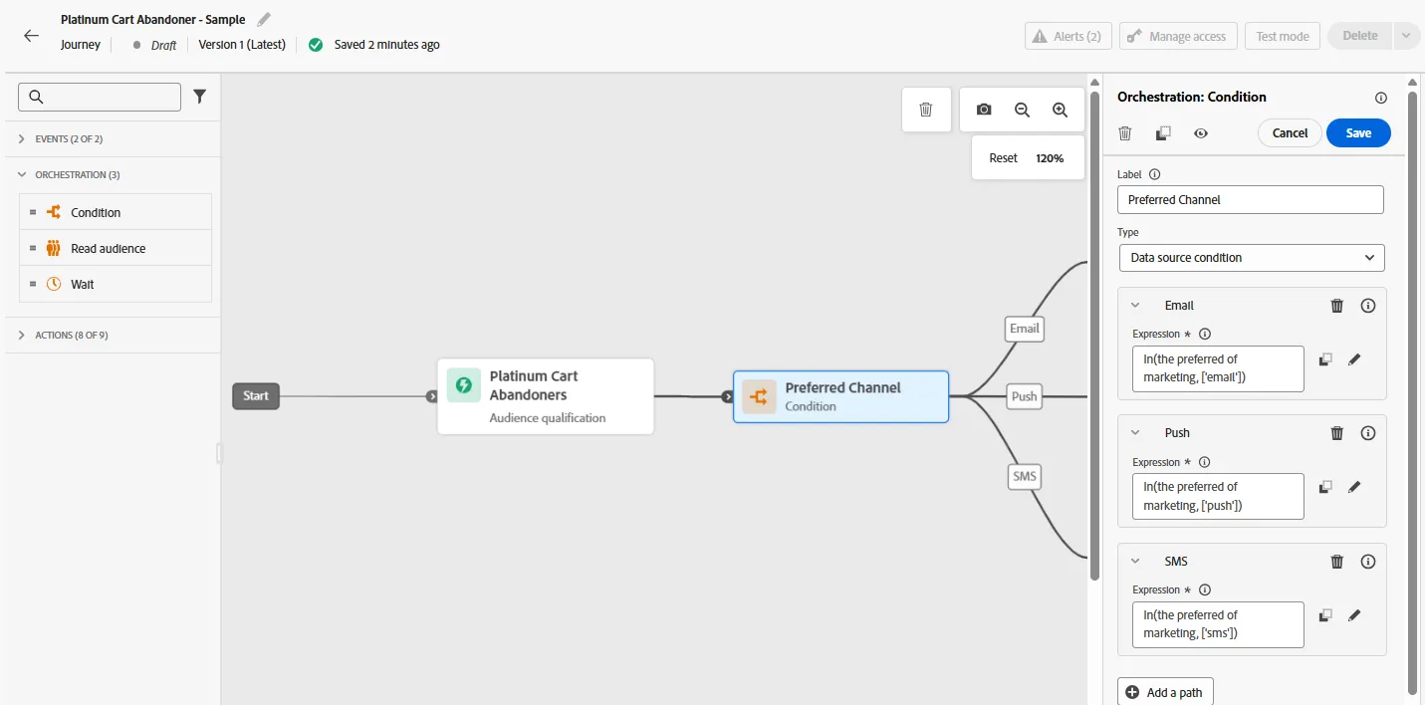
Task: Open info icon beside Orchestration: Condition title
Action: coord(1381,98)
